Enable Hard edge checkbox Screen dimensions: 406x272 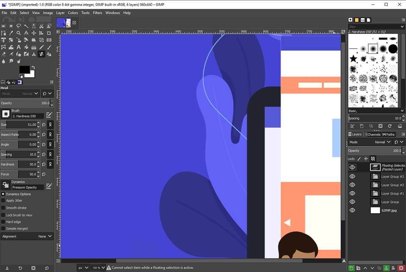coord(3,222)
